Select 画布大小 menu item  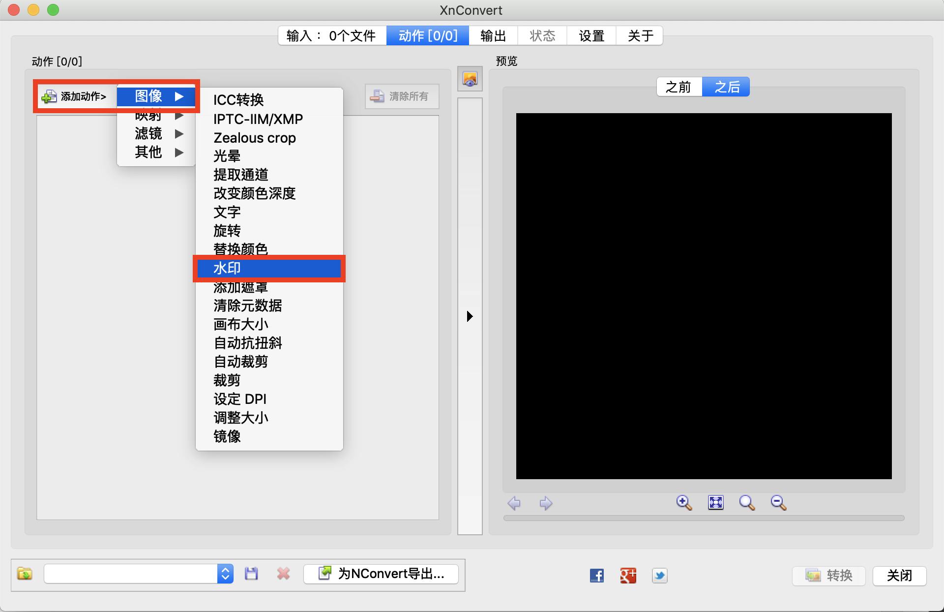(269, 324)
